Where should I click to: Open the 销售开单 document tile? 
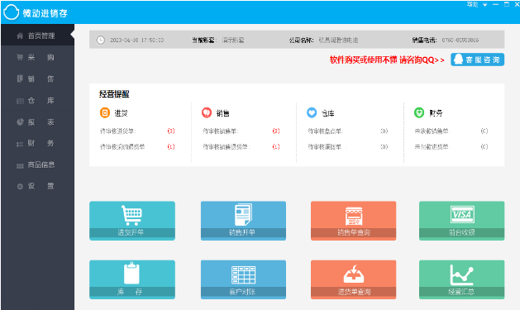coord(243,221)
